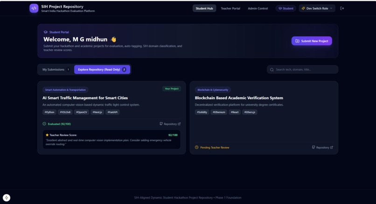Click the Search tech, domain, title field

[302, 69]
